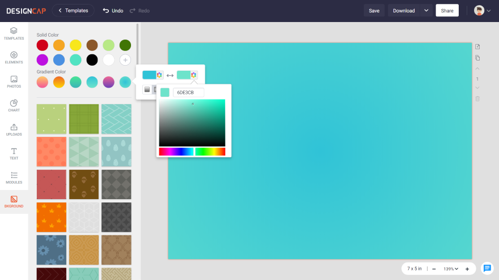Choose the brown solid color
The width and height of the screenshot is (499, 280).
(x=92, y=45)
